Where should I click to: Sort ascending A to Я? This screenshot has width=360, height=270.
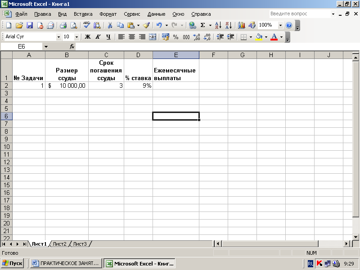click(x=218, y=25)
